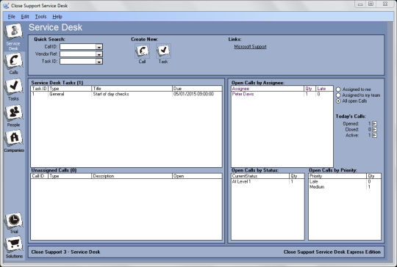397x267 pixels.
Task: Click into the Call ID search field
Action: [x=78, y=47]
